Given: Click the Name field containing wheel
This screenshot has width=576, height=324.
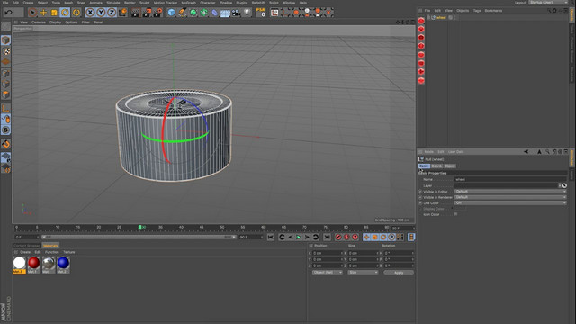Looking at the screenshot, I should tap(510, 180).
